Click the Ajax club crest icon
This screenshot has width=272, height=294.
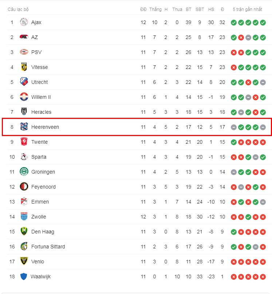pos(24,22)
